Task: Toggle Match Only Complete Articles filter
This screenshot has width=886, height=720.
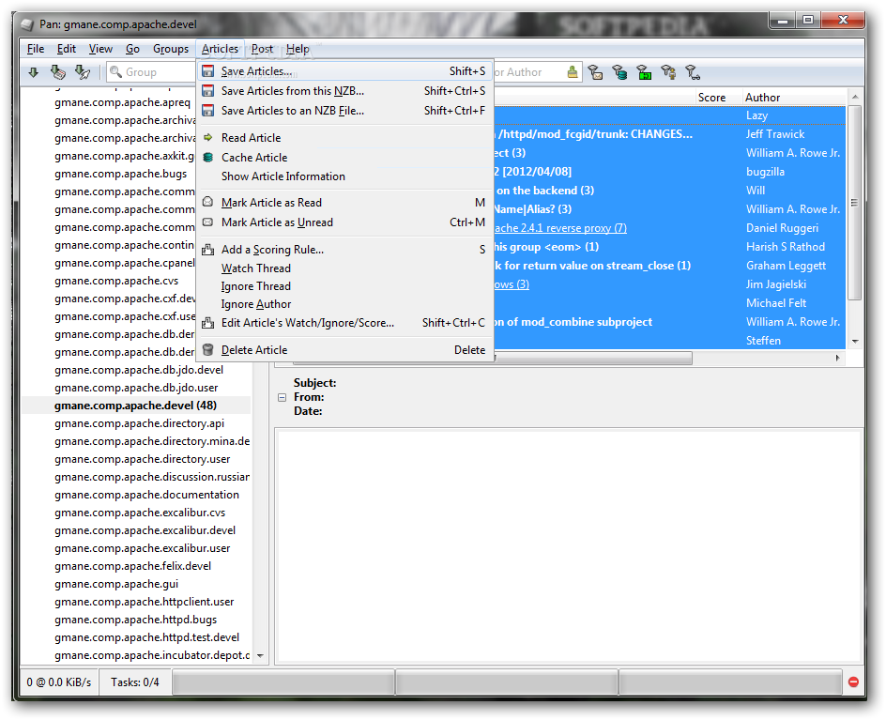Action: coord(644,72)
